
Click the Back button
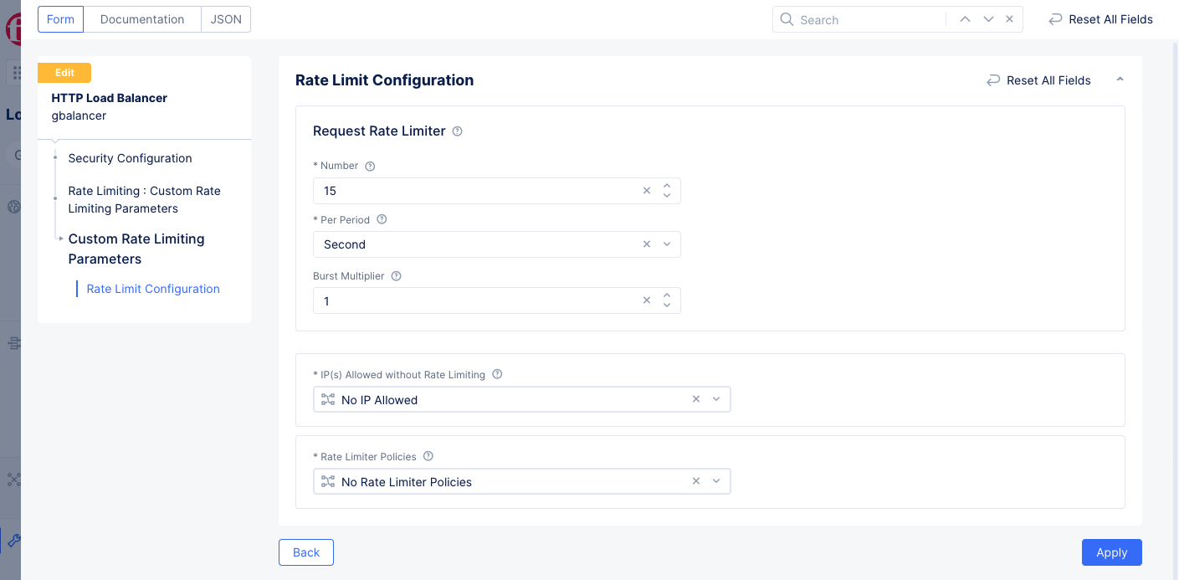[x=306, y=552]
